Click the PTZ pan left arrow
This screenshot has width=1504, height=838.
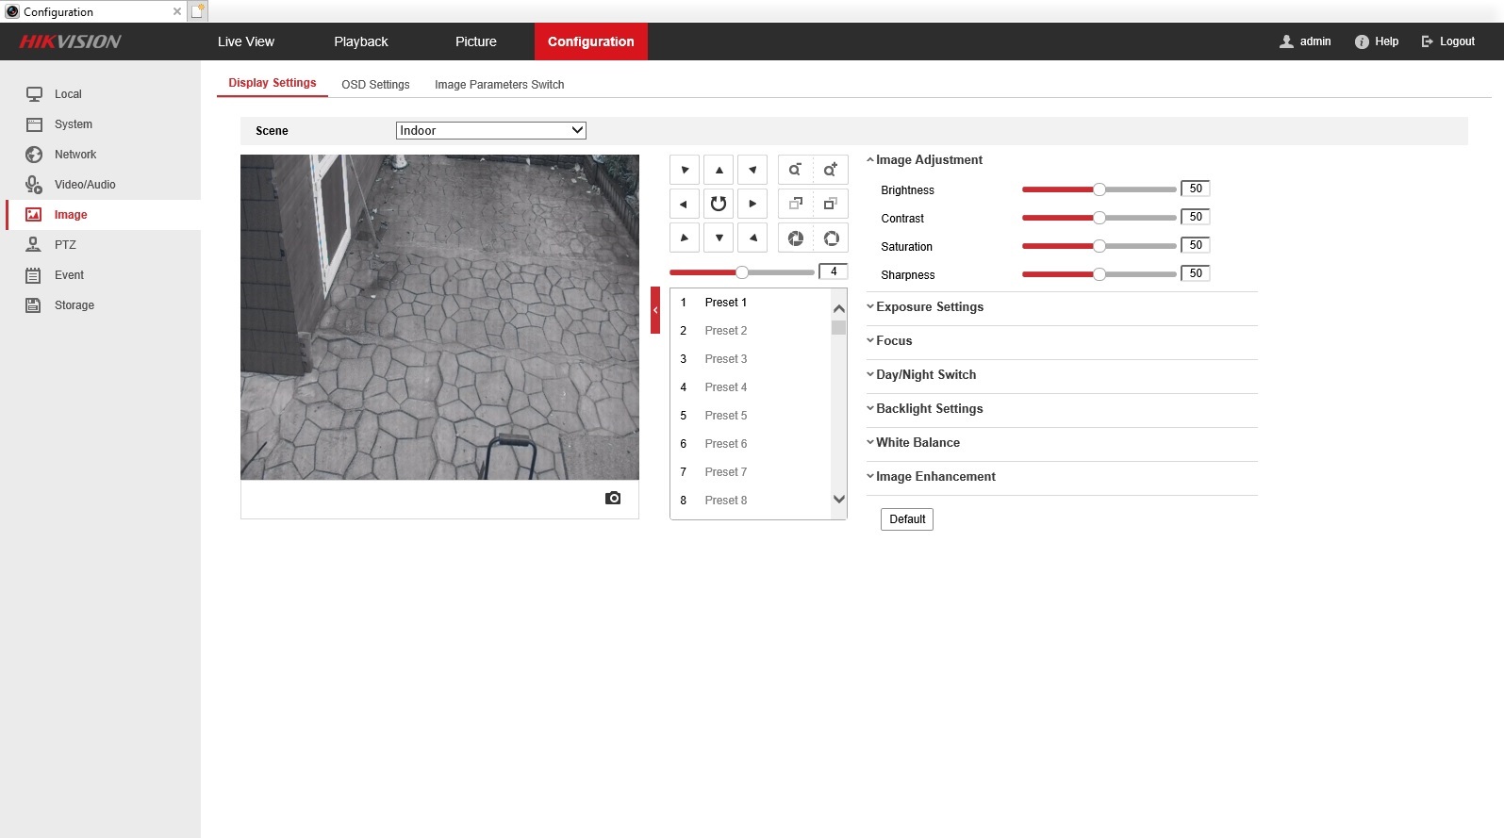[685, 204]
